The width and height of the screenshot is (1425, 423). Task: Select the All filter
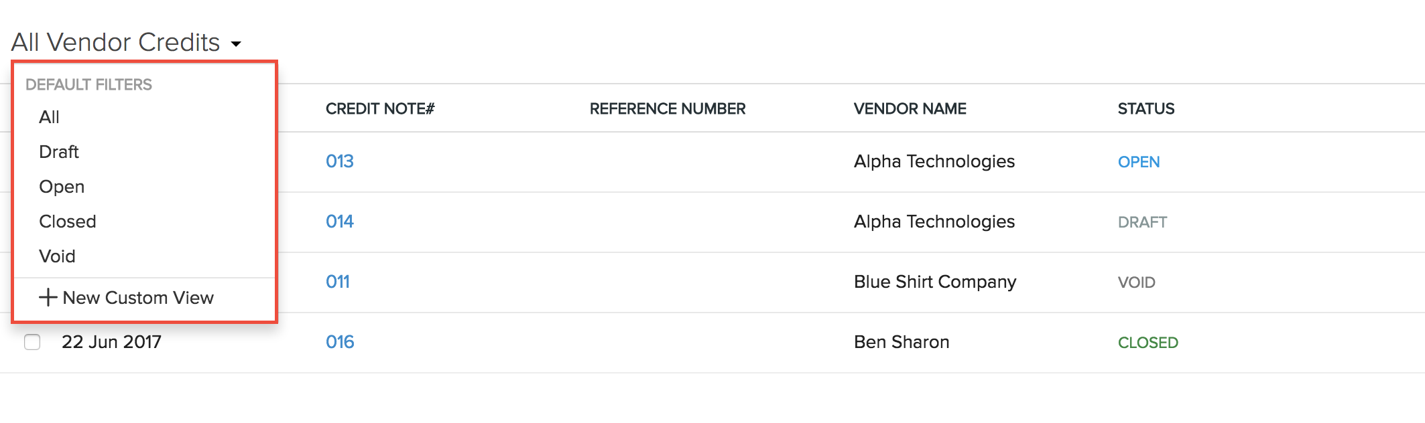[48, 116]
